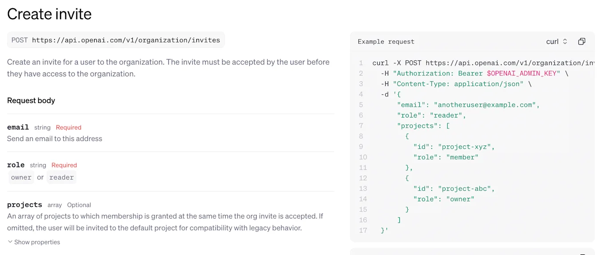597x255 pixels.
Task: Click the POST endpoint URL box
Action: tap(116, 40)
